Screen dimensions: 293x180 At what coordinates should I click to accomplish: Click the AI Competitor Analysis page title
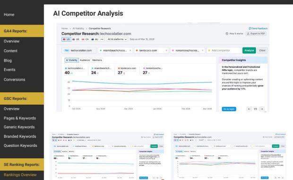(x=88, y=13)
